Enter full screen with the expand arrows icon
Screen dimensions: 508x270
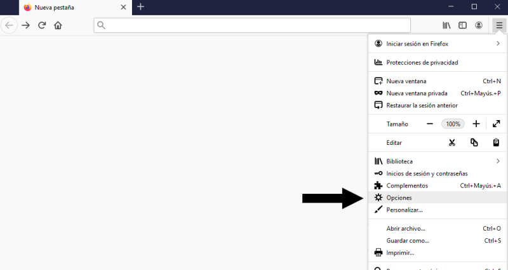496,124
